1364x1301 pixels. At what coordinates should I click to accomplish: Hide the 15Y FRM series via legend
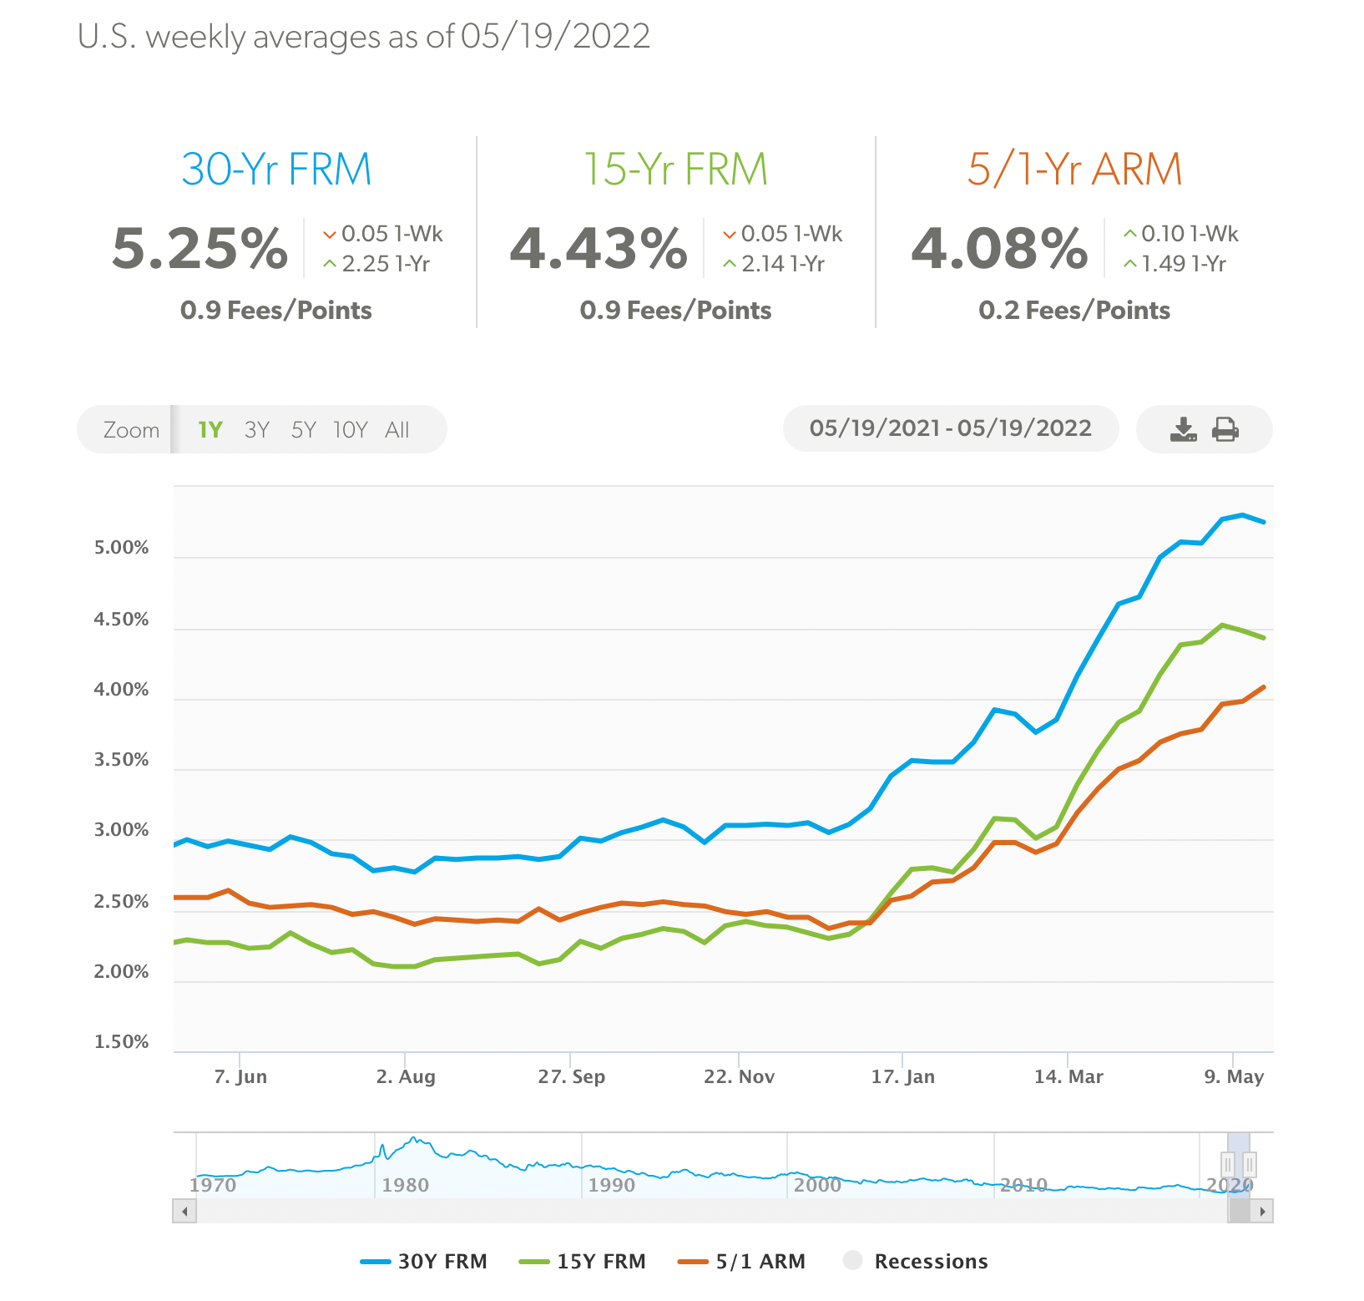coord(583,1261)
